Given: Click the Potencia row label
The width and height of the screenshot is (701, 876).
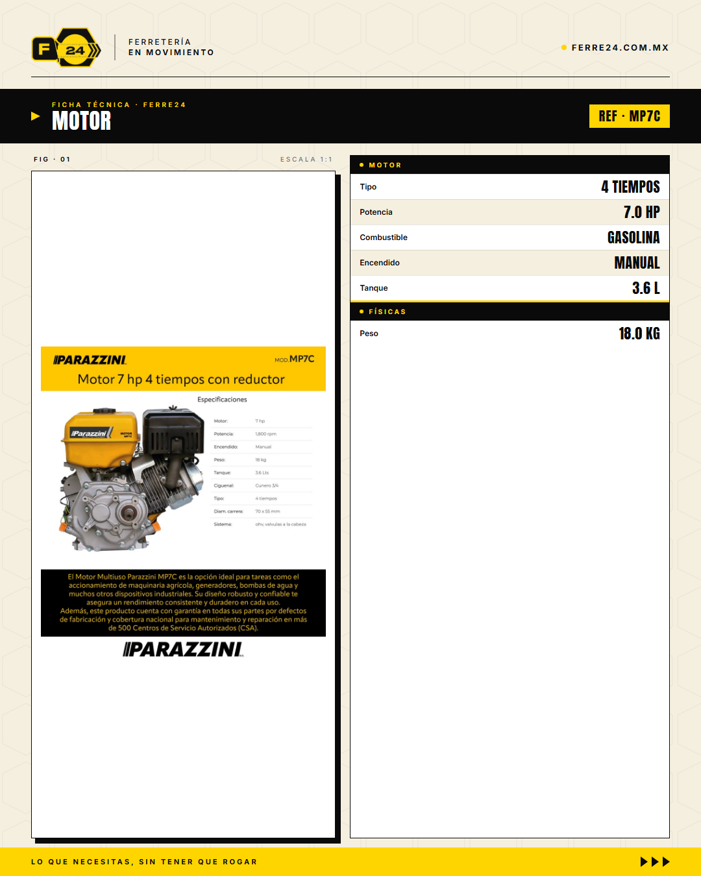Looking at the screenshot, I should [x=376, y=212].
